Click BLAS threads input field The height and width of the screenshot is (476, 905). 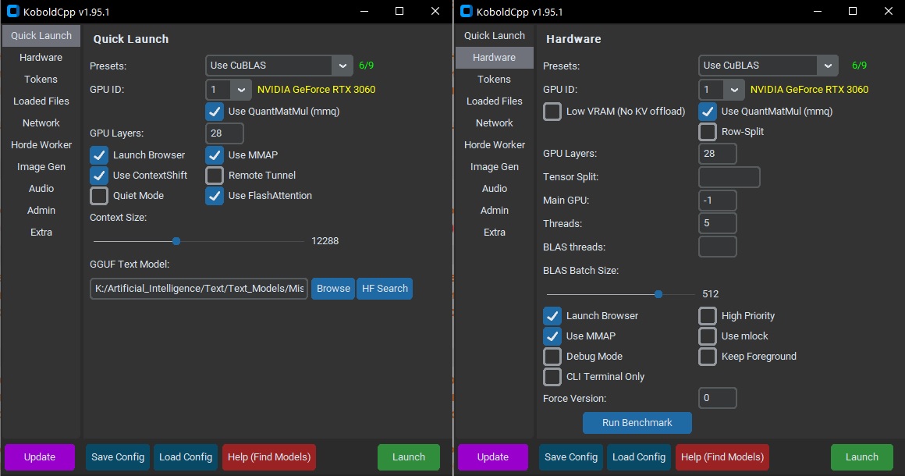tap(718, 247)
